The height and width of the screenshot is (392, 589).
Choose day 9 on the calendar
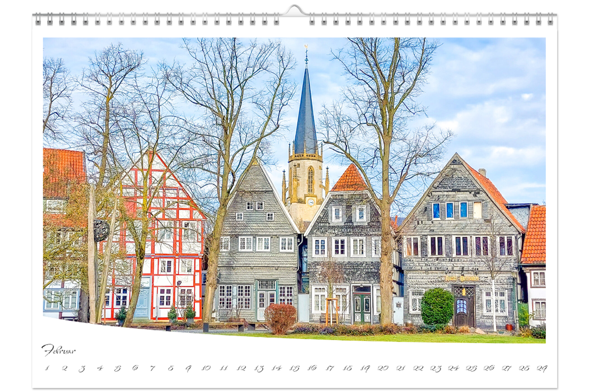coord(188,368)
